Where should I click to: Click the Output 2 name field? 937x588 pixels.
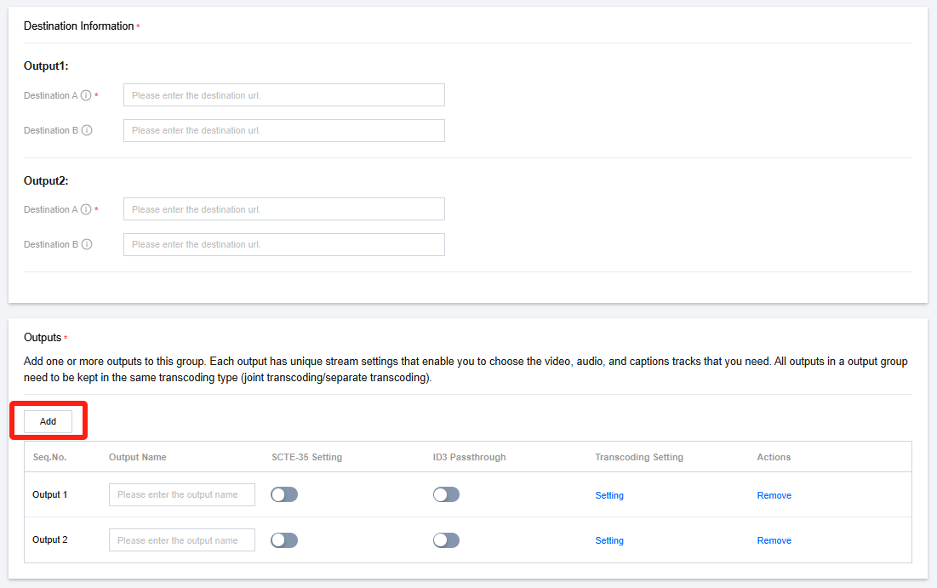[x=181, y=540]
